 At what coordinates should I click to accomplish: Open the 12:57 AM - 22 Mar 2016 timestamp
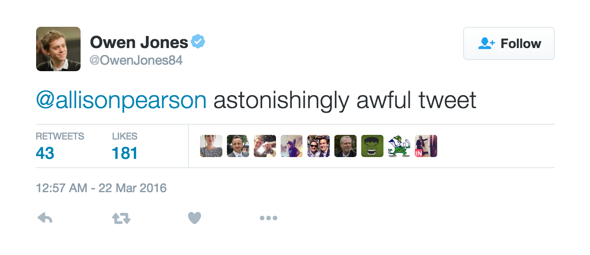click(101, 188)
